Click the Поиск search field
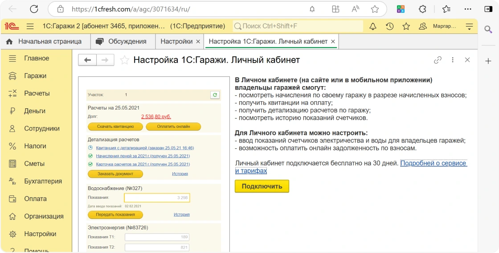The width and height of the screenshot is (499, 253). 298,26
